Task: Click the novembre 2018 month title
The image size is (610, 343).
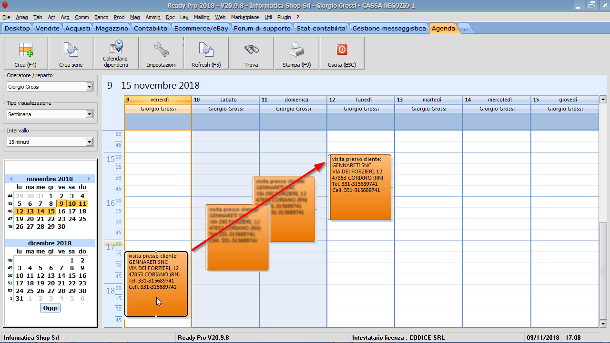Action: (x=50, y=179)
